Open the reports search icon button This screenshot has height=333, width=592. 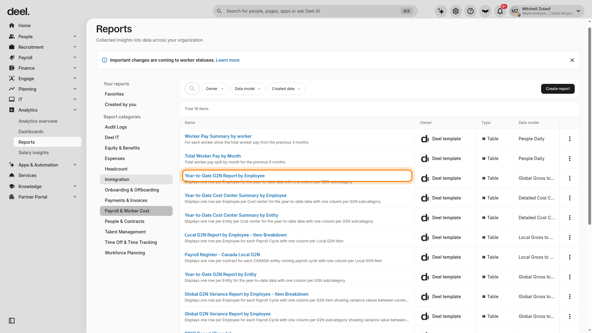tap(192, 89)
